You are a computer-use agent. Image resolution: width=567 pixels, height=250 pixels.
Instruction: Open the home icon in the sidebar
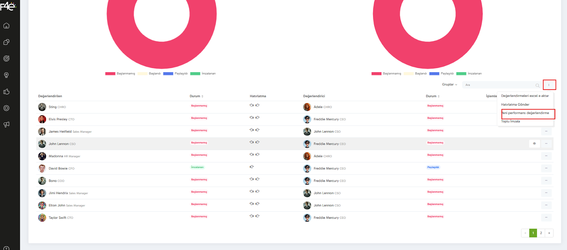click(6, 26)
